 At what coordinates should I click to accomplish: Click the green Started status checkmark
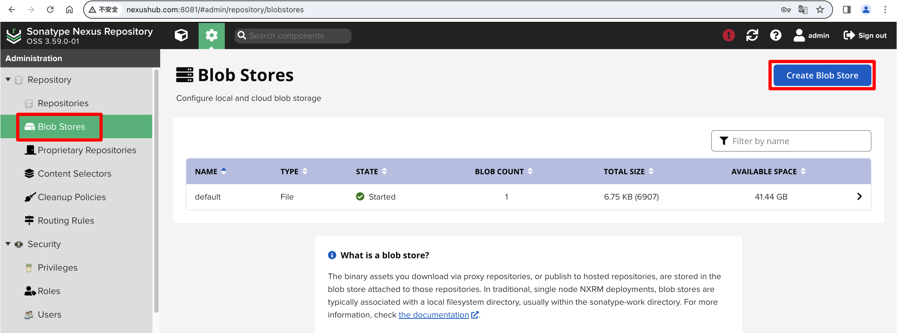pyautogui.click(x=360, y=197)
